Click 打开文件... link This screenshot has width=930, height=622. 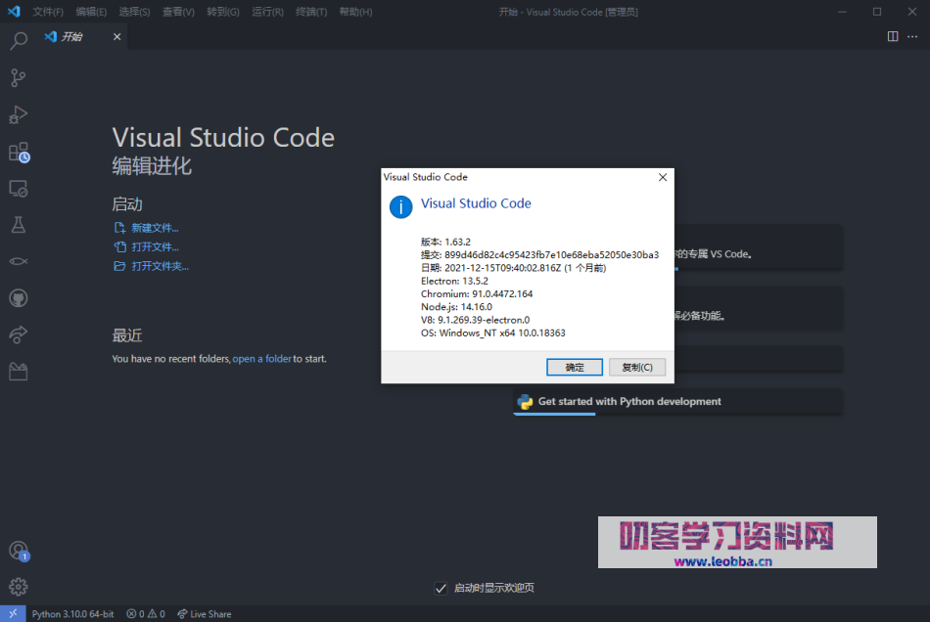155,247
